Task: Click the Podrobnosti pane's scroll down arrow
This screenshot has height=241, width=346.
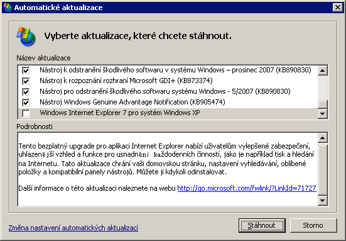Action: pyautogui.click(x=322, y=201)
